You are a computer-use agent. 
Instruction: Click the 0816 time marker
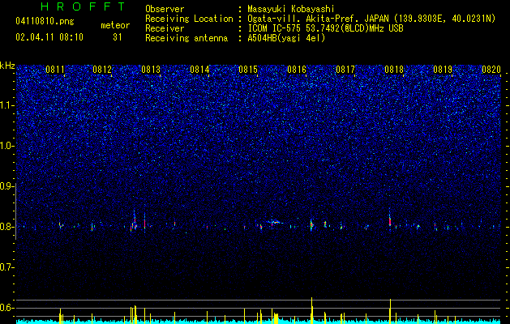297,70
